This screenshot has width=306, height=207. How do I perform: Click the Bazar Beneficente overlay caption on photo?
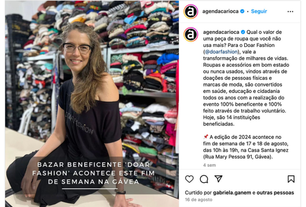click(x=93, y=173)
